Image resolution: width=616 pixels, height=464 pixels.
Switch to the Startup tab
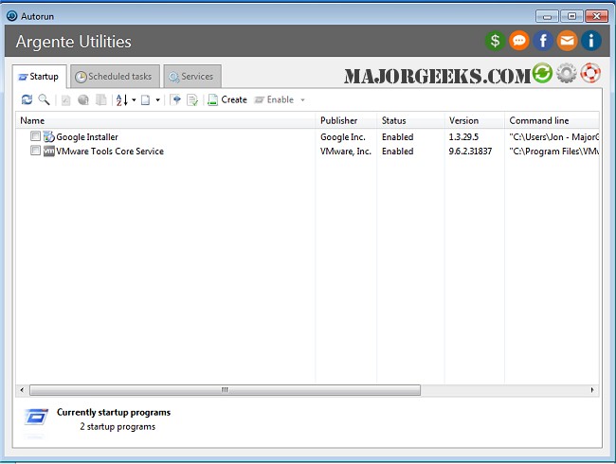coord(39,77)
